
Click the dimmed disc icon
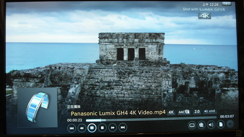tap(230, 124)
